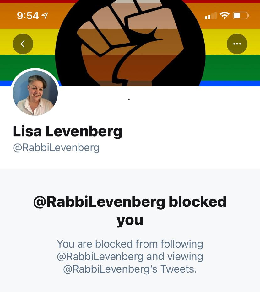Tap the "@RabbiLevenberg's Tweets." text line
The image size is (260, 292).
(x=130, y=269)
